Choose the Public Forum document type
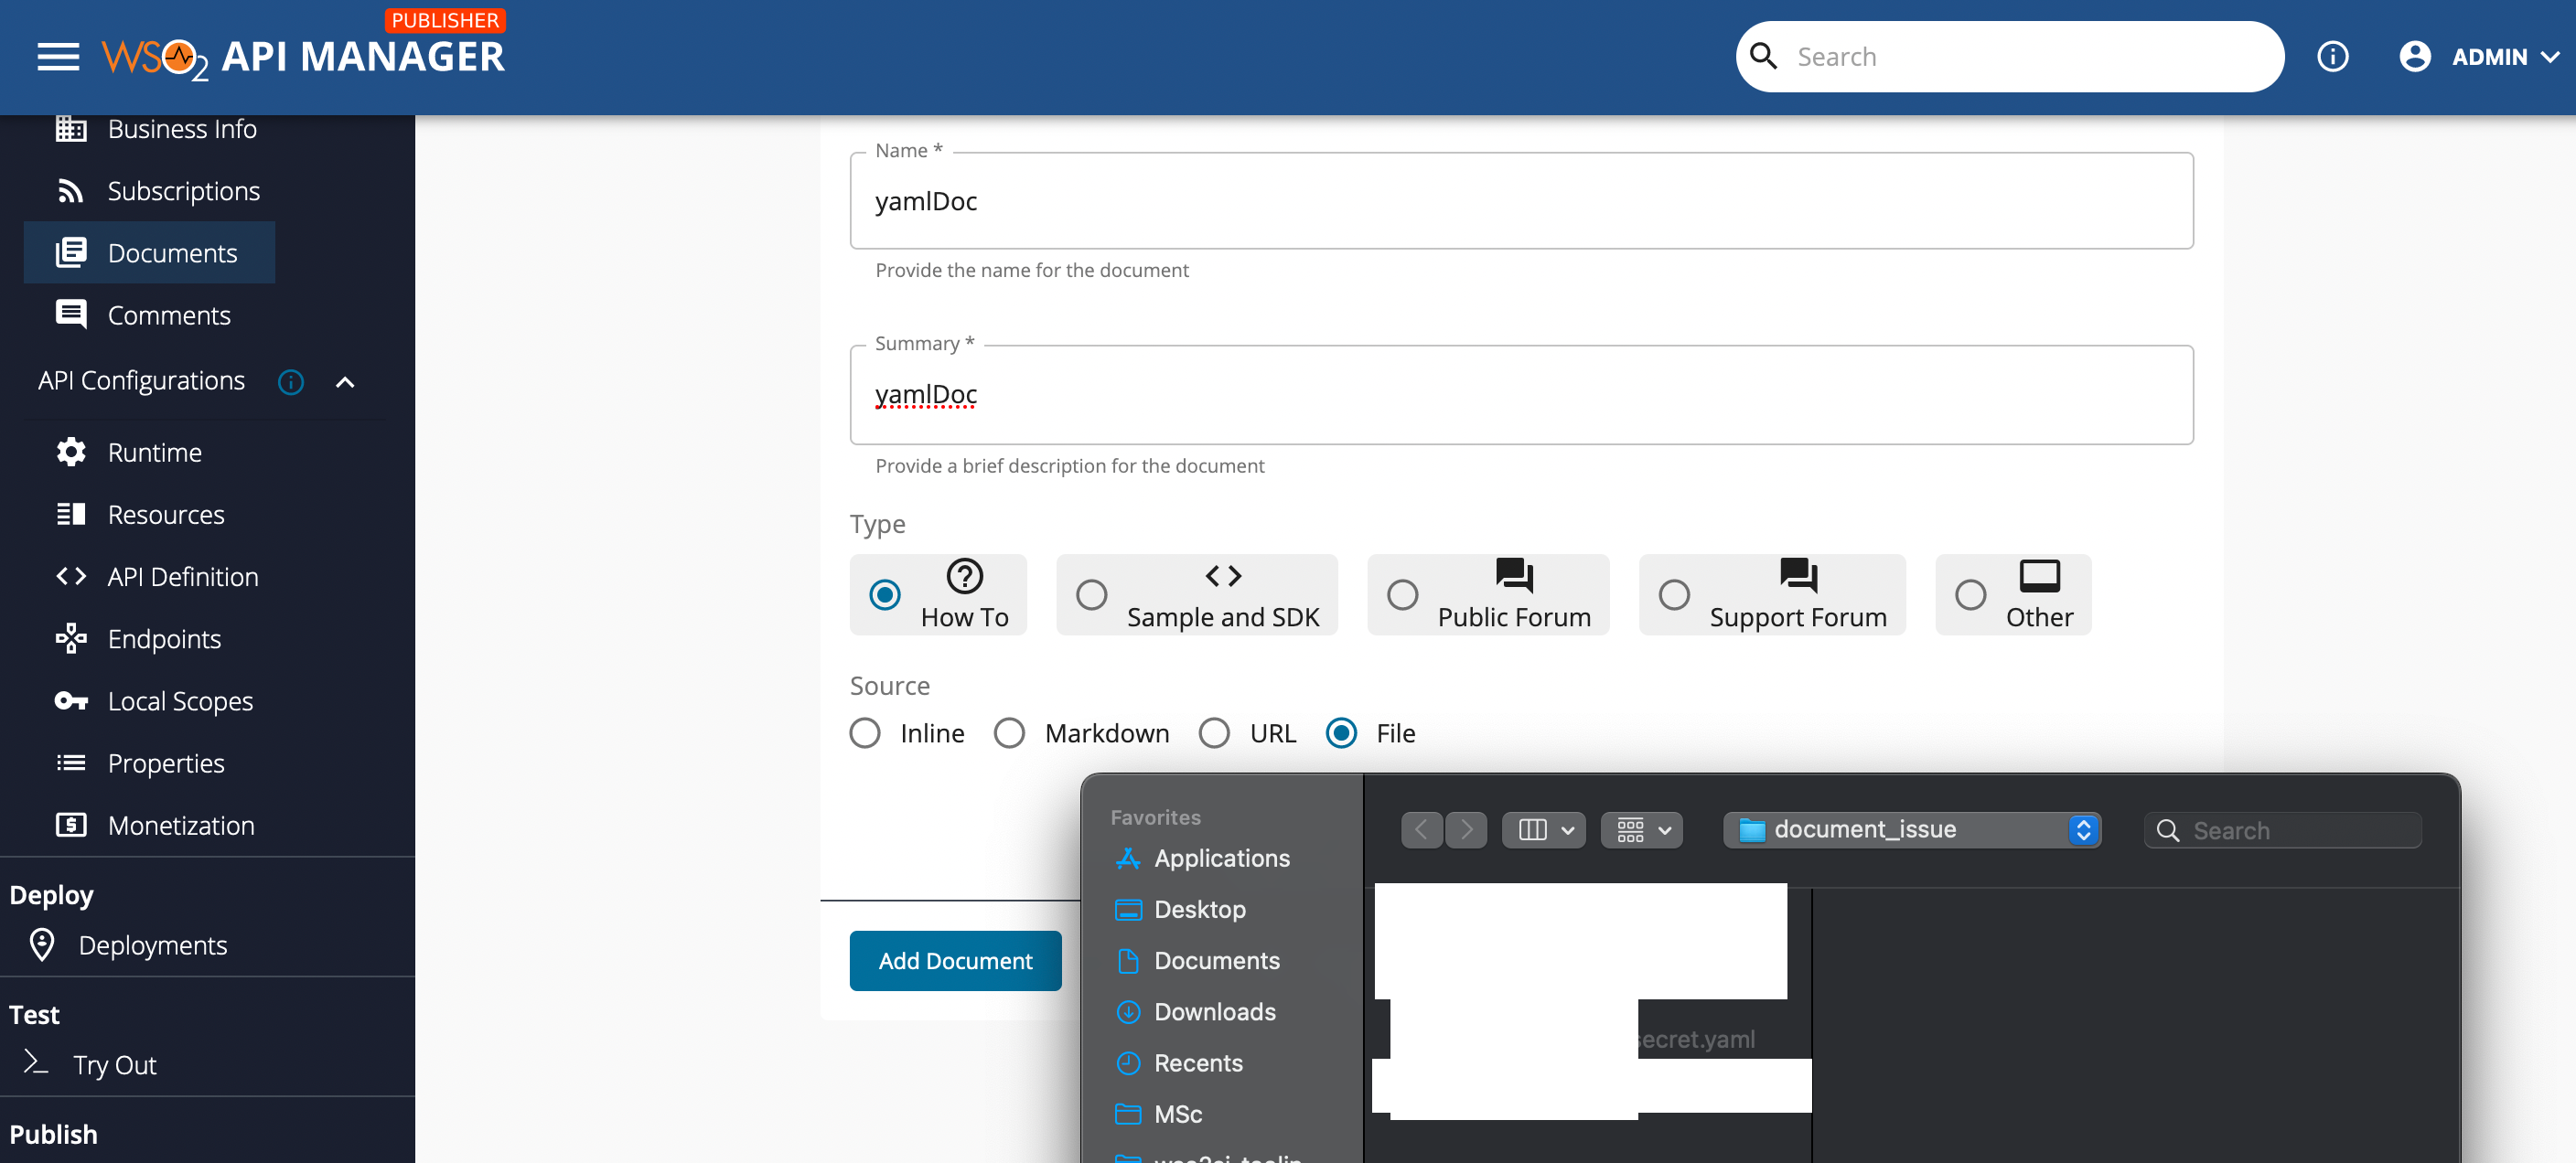This screenshot has width=2576, height=1163. [1403, 594]
